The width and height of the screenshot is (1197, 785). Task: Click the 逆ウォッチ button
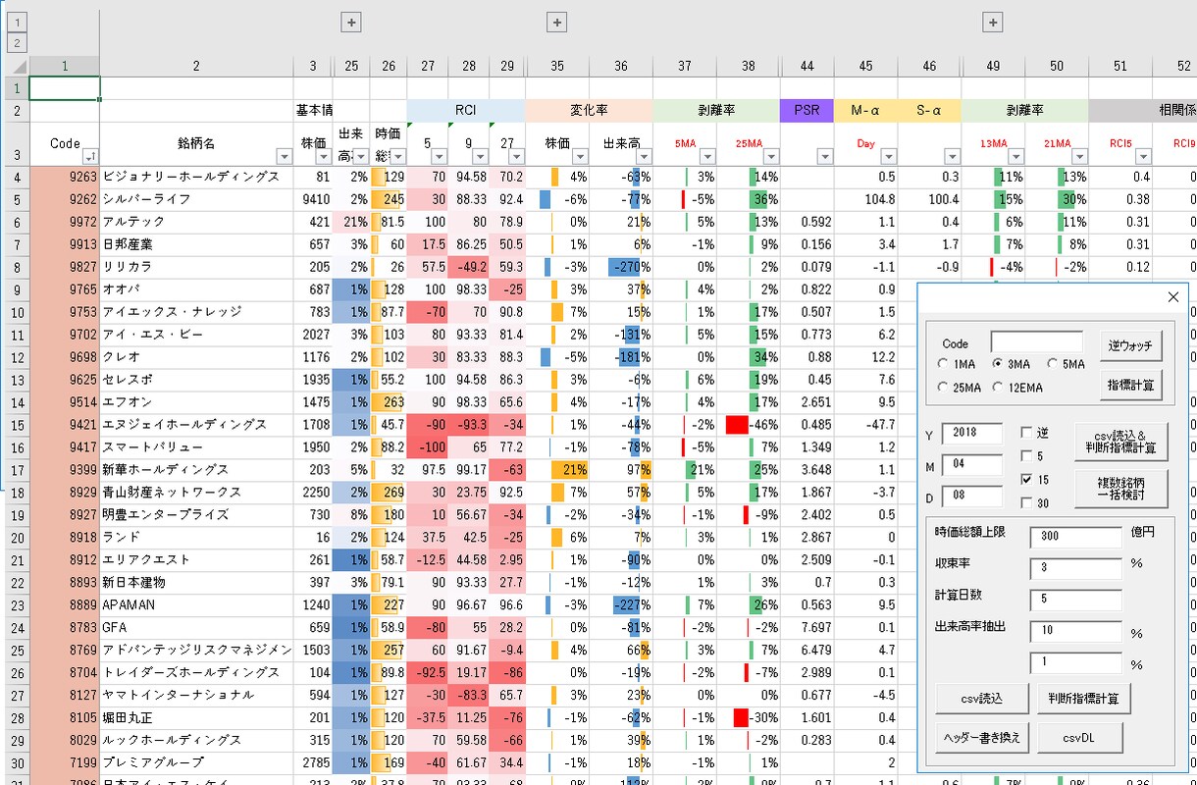[x=1131, y=345]
